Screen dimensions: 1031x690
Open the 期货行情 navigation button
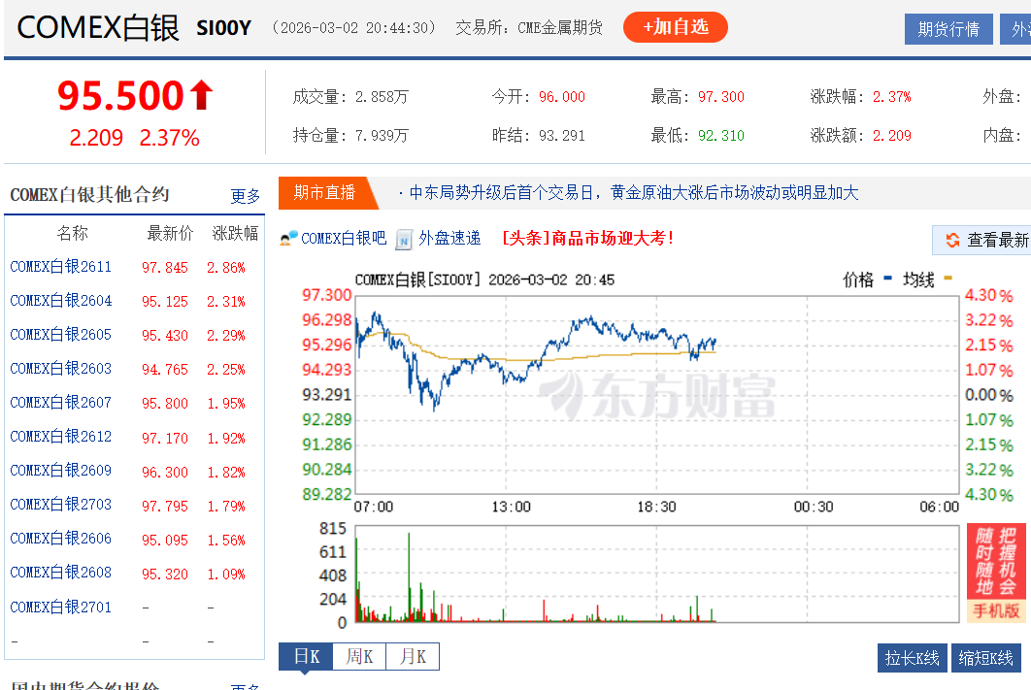click(x=948, y=29)
